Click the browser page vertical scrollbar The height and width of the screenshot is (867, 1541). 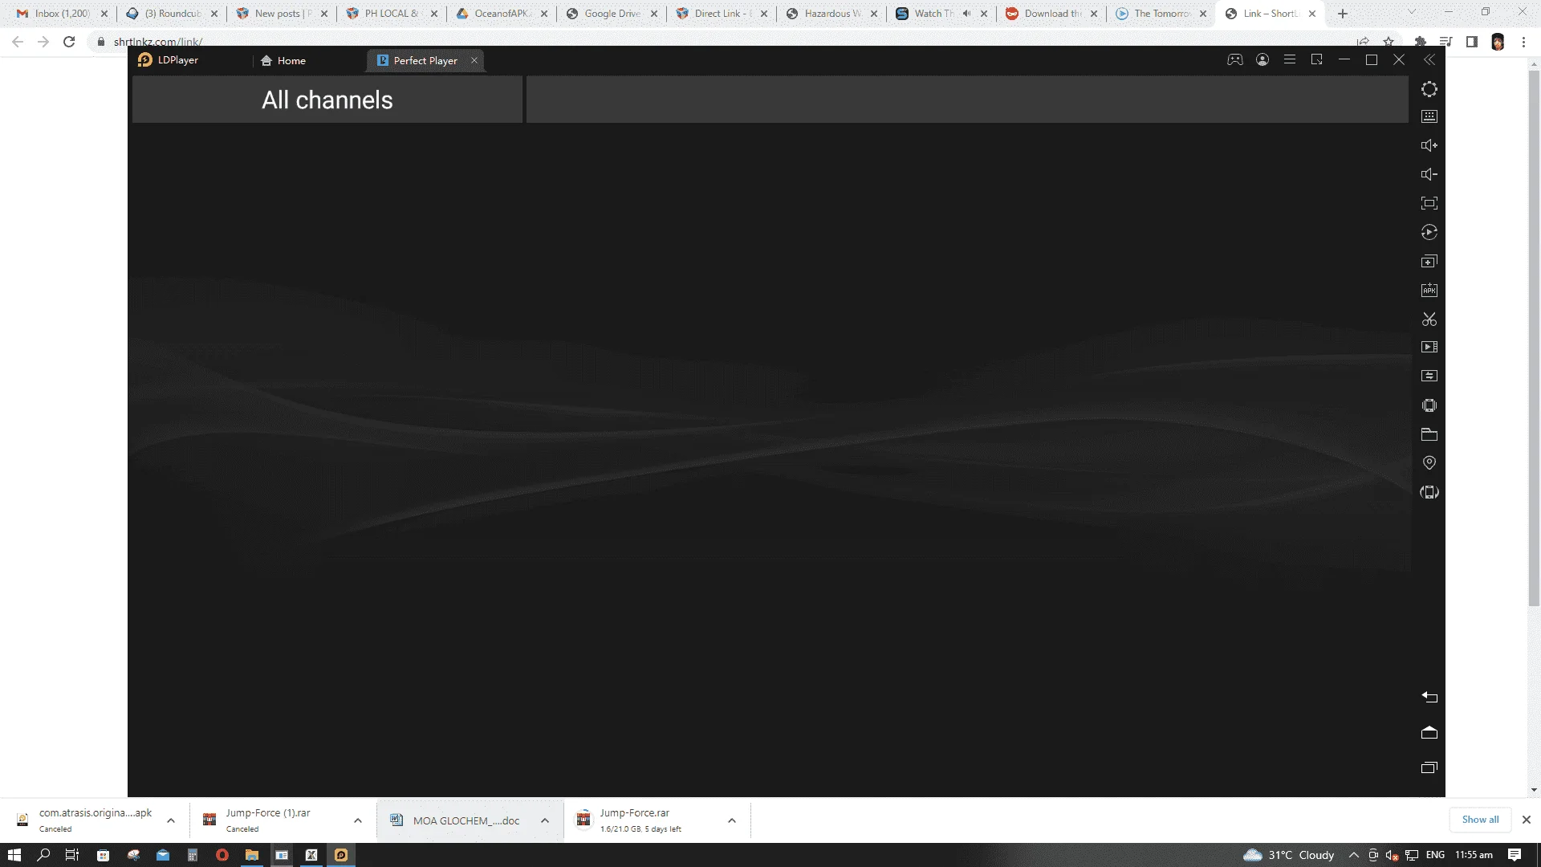coord(1534,337)
